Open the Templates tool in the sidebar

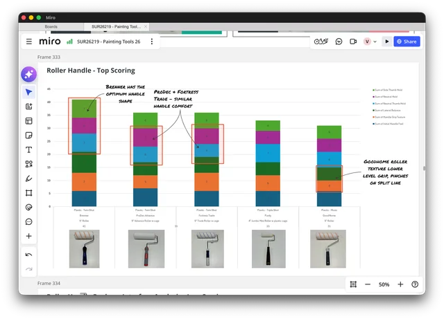click(29, 121)
